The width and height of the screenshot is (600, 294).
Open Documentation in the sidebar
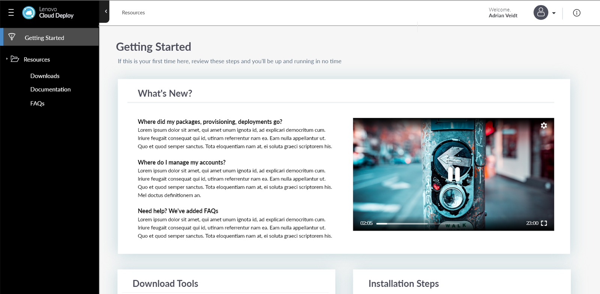click(50, 89)
